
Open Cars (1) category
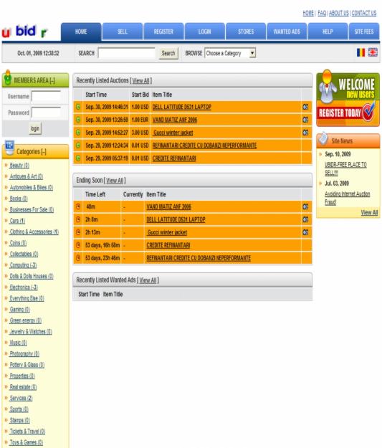click(x=17, y=221)
